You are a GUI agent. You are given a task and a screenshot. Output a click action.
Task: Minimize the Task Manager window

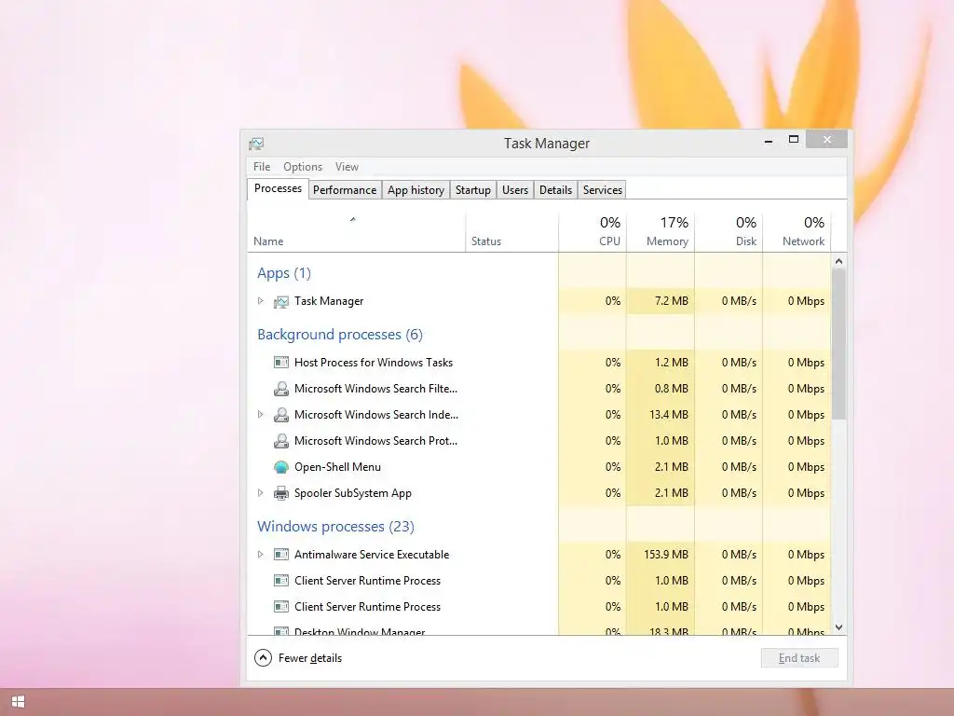coord(769,141)
